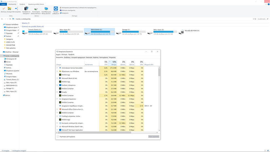
Task: Expand Antimalware Service Executable process
Action: (x=57, y=68)
